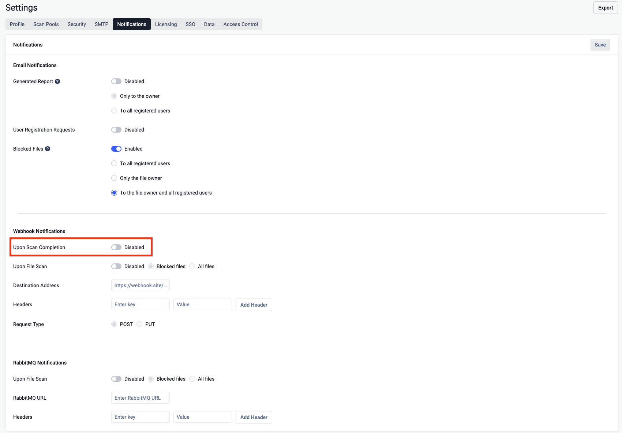Click RabbitMQ Add Header button
This screenshot has width=622, height=433.
coord(254,417)
